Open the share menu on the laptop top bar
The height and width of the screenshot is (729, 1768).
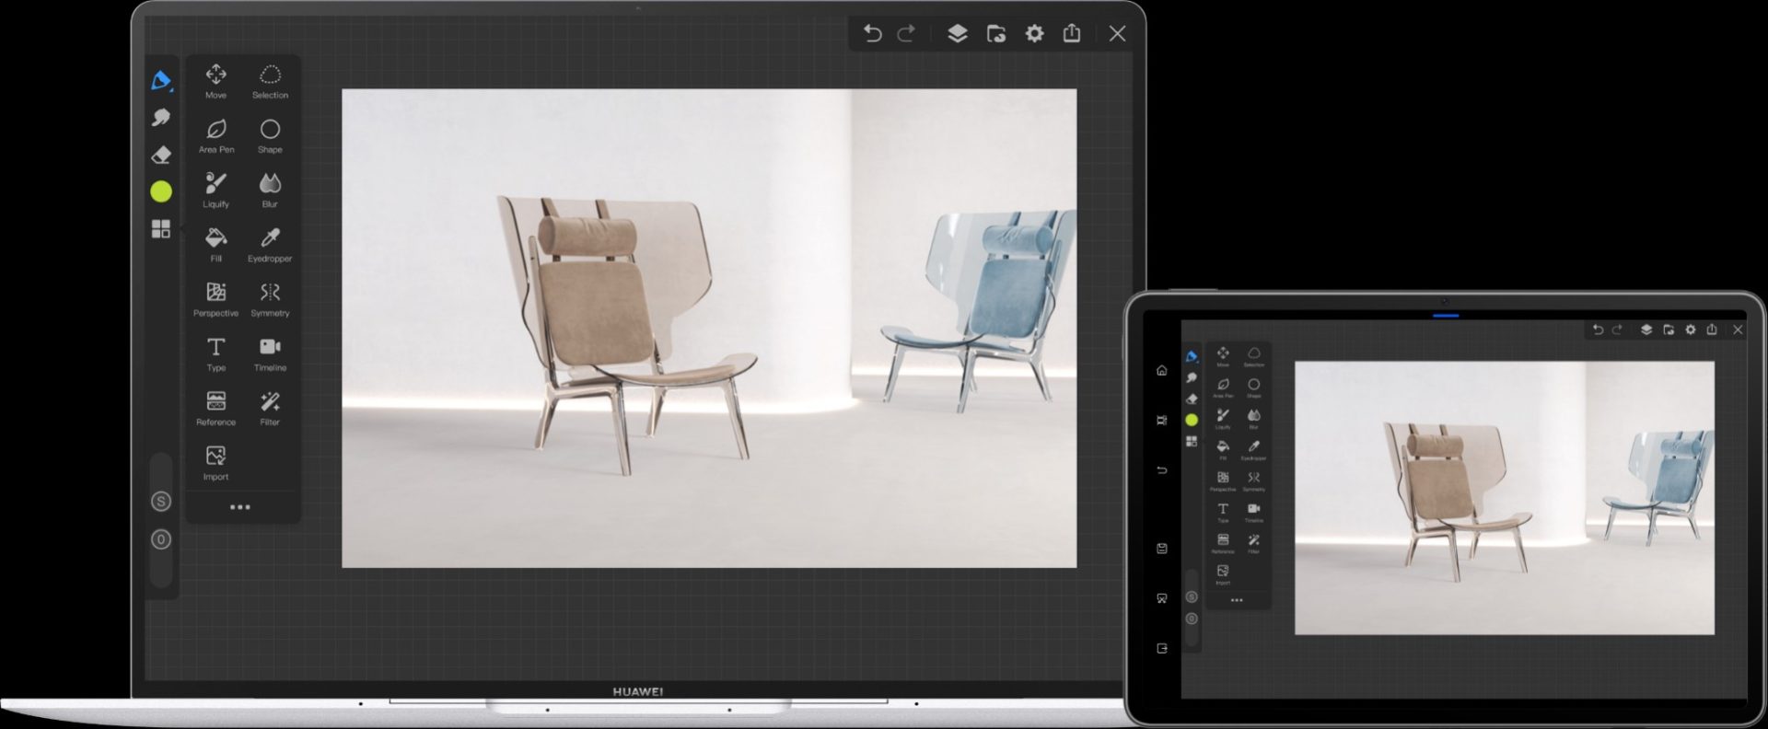[1072, 34]
